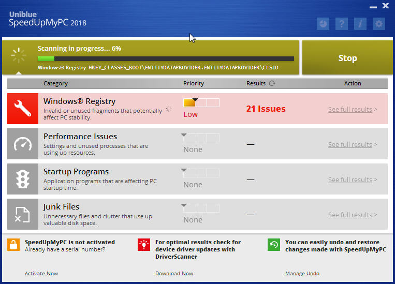Click the Uniblue SpeedUpMyPC 2018 logo

48,19
